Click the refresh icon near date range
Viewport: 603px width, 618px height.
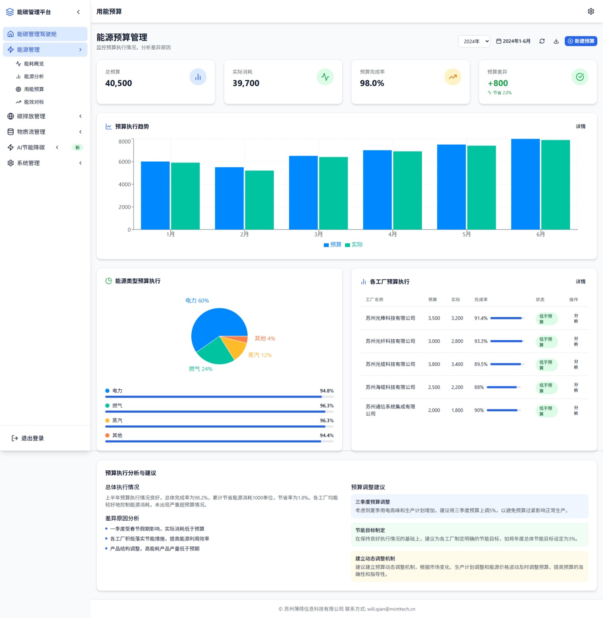542,41
